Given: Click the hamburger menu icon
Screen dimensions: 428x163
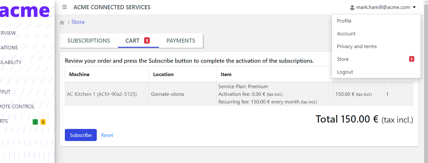Looking at the screenshot, I should [65, 7].
